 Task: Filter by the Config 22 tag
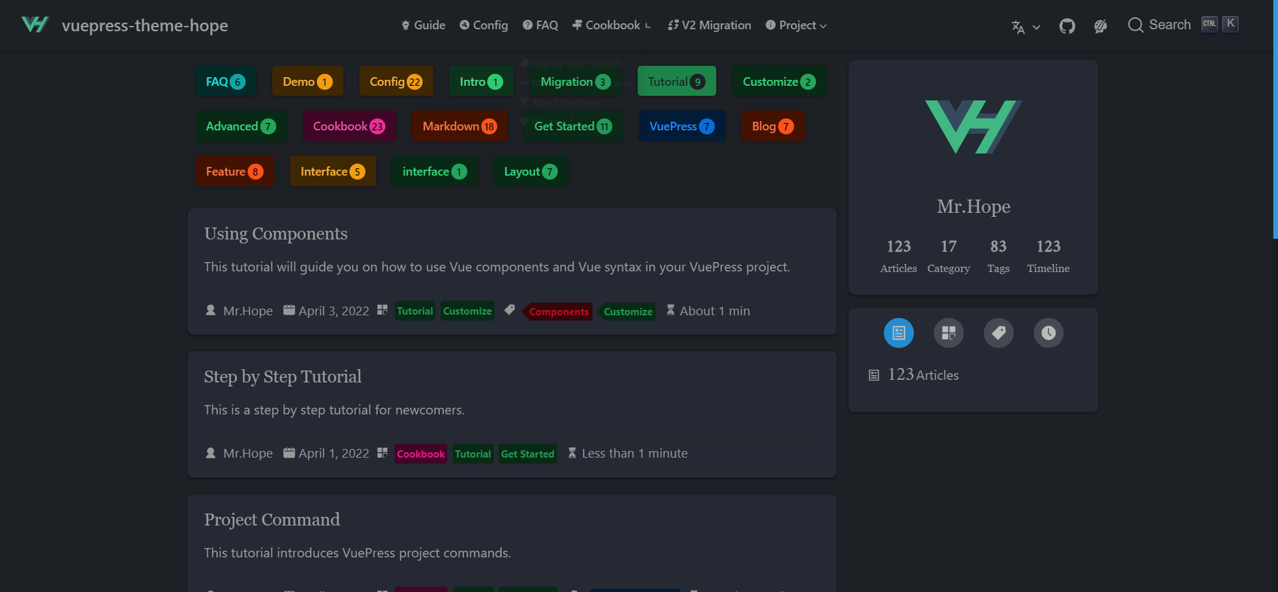coord(396,82)
